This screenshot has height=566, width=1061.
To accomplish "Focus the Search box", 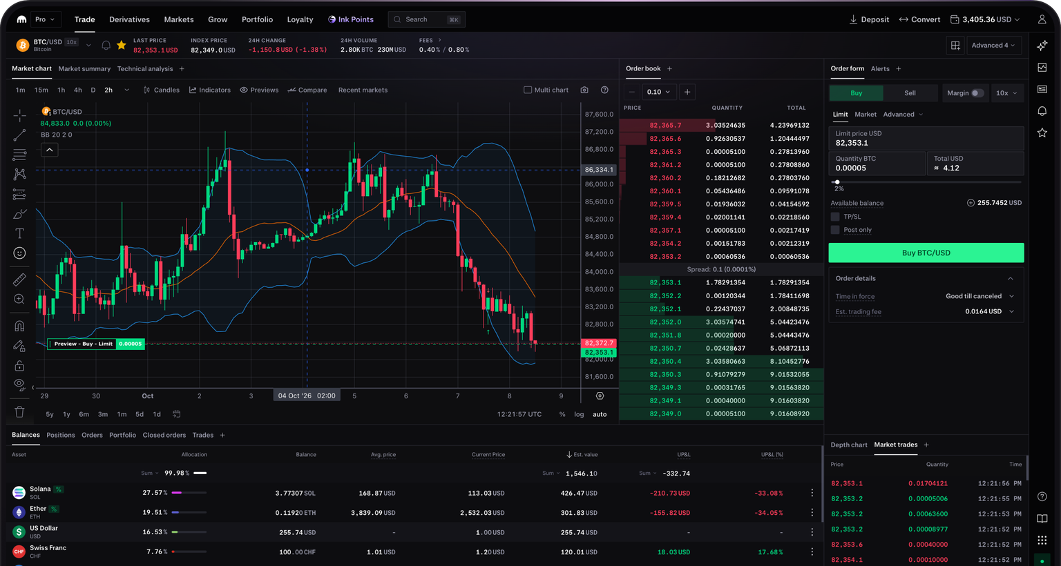I will [x=426, y=19].
